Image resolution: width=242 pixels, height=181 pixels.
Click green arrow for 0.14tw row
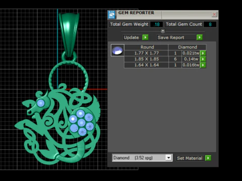(203, 59)
